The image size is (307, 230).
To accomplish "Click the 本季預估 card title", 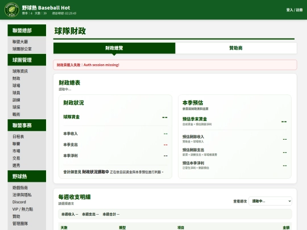I will click(193, 103).
